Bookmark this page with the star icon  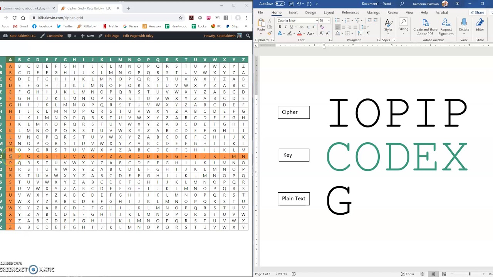coord(181,18)
